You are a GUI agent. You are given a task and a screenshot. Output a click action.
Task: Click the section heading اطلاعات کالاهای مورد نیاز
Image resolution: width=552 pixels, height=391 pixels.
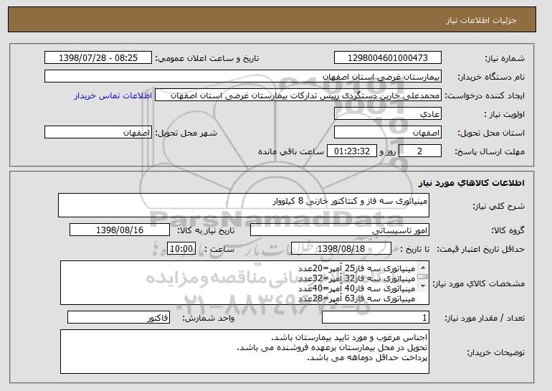pos(472,182)
